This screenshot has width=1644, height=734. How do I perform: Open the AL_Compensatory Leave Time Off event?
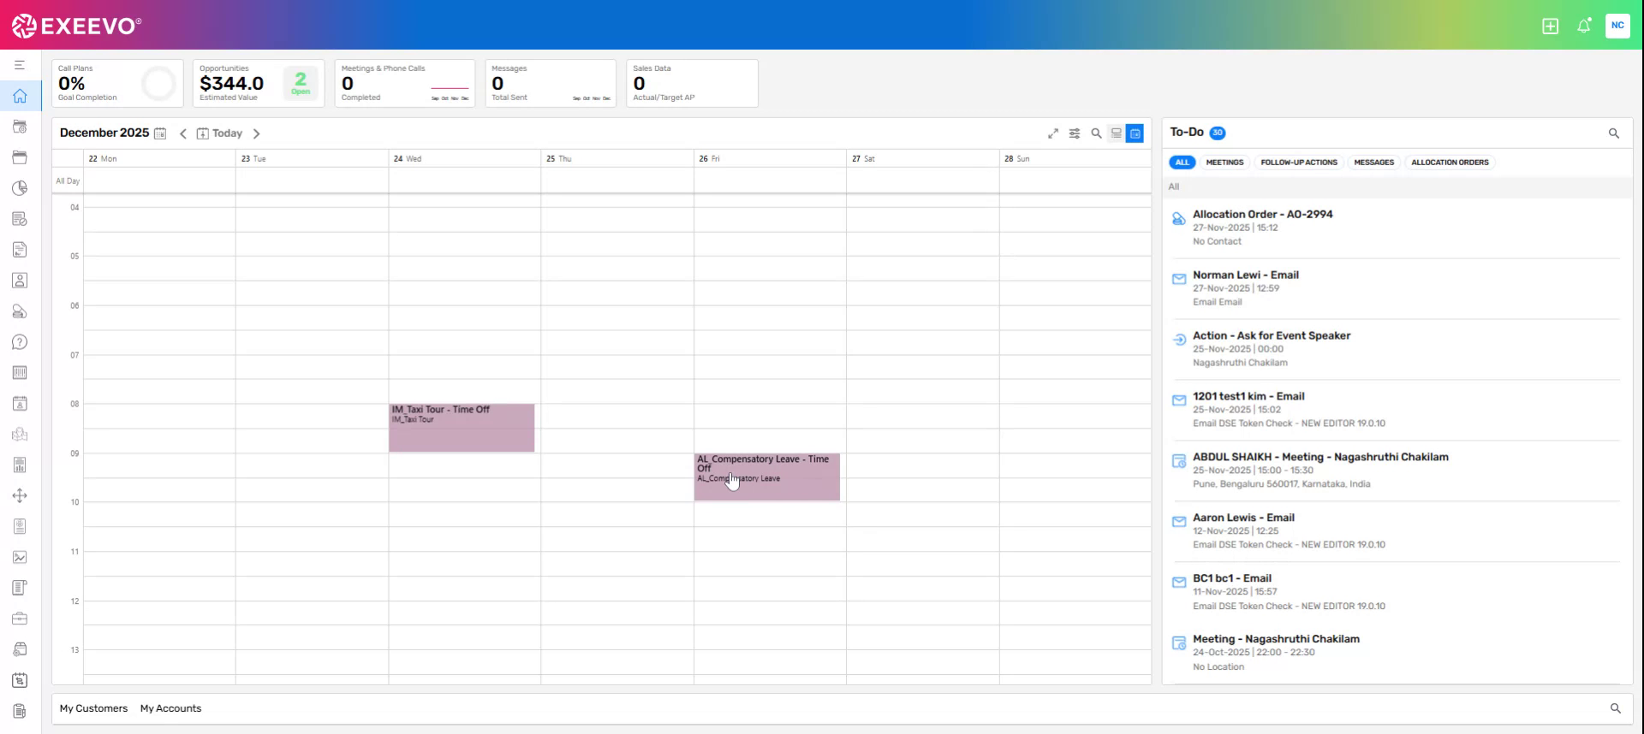click(x=767, y=477)
